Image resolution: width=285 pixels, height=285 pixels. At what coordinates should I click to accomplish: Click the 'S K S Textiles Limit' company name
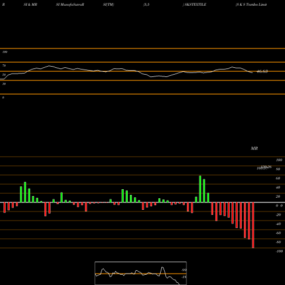251,5
